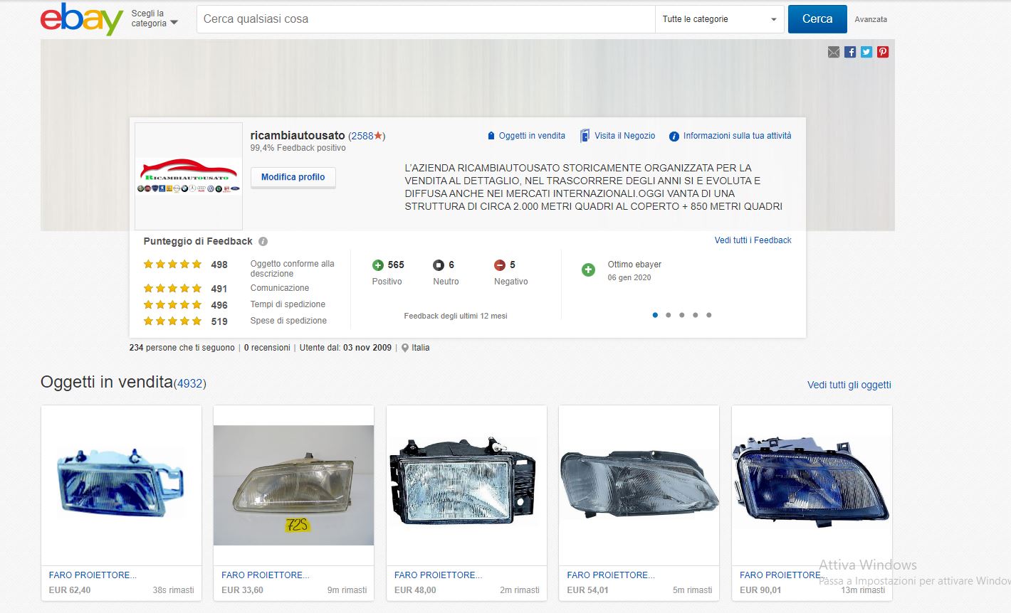The image size is (1011, 613).
Task: Click the item count 4932 link
Action: (x=189, y=383)
